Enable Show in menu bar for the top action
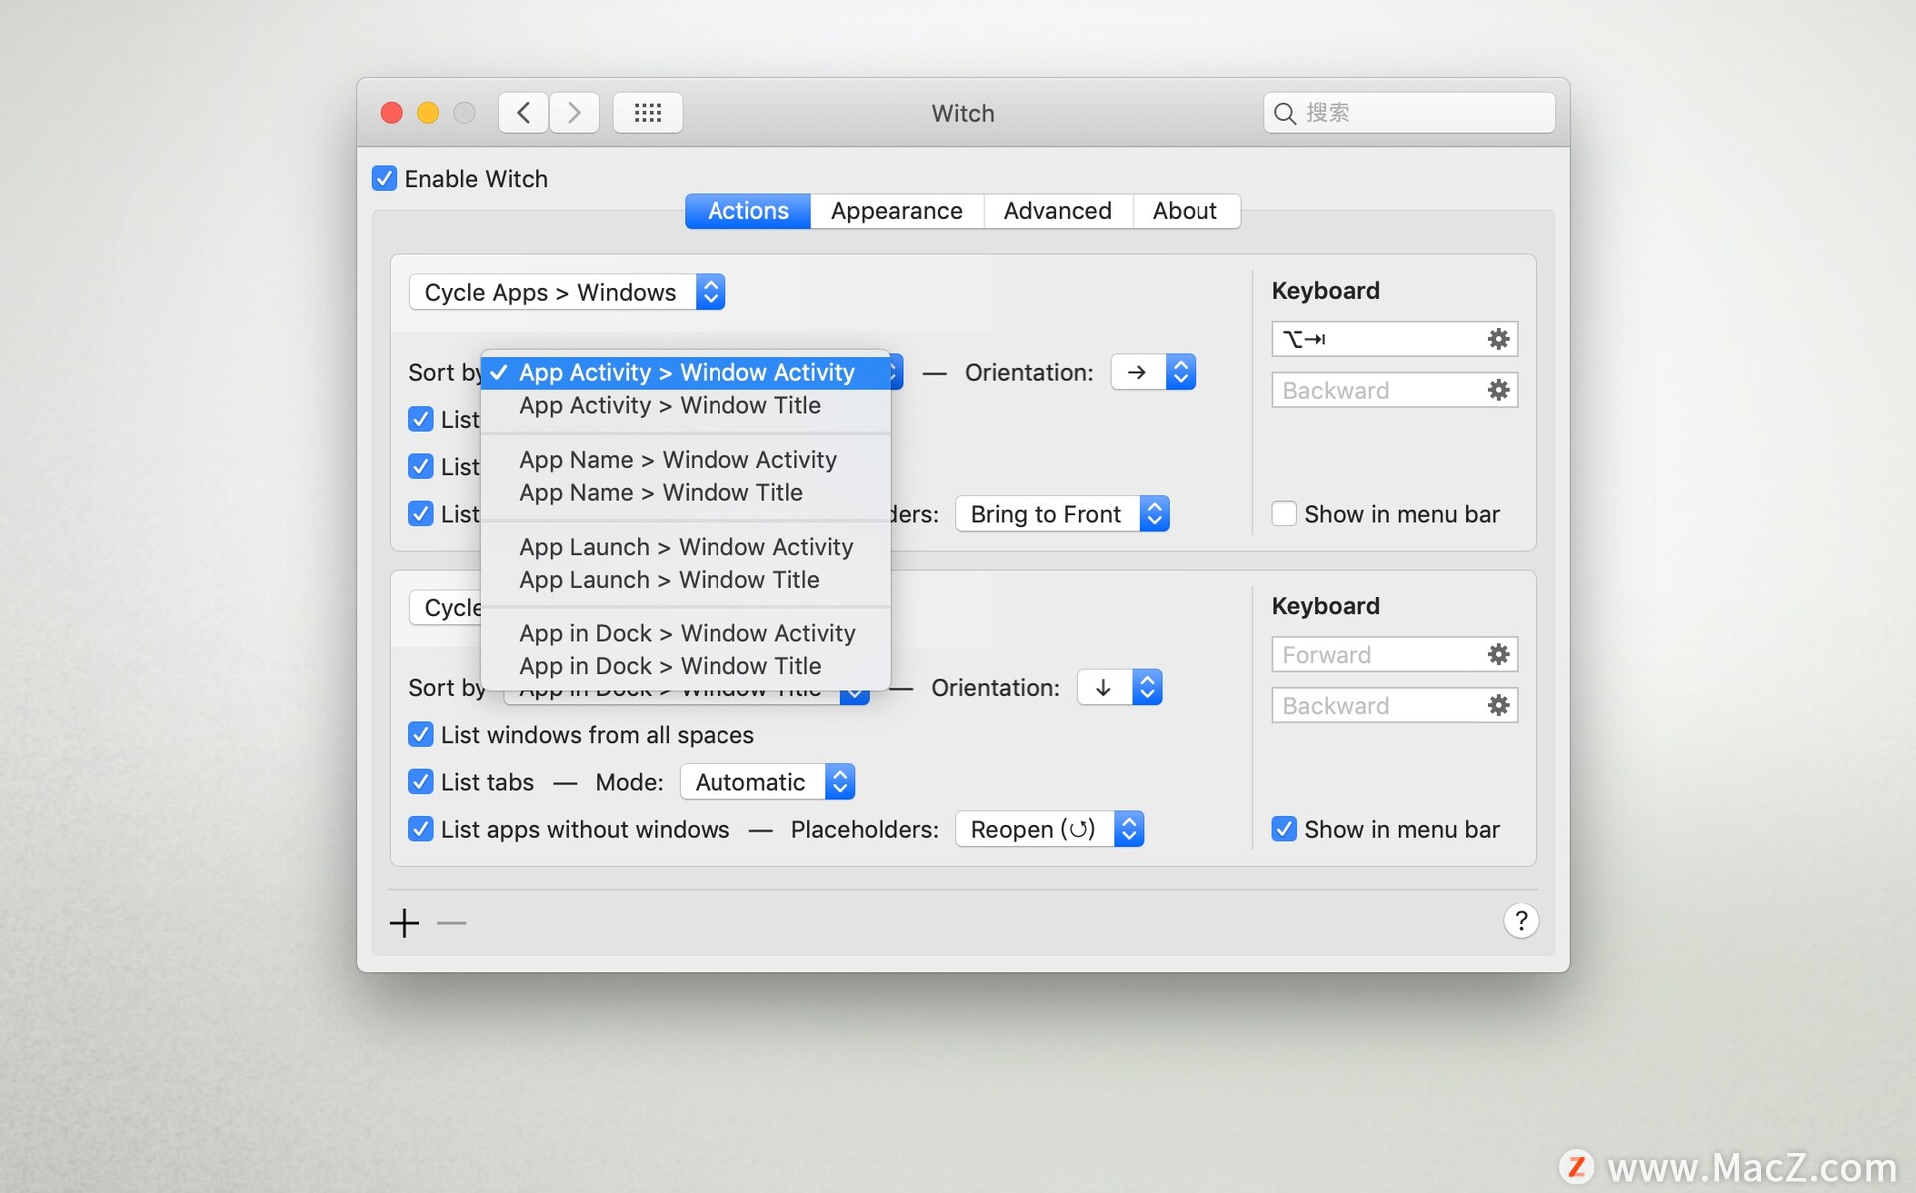Screen dimensions: 1916x1193 click(1284, 514)
